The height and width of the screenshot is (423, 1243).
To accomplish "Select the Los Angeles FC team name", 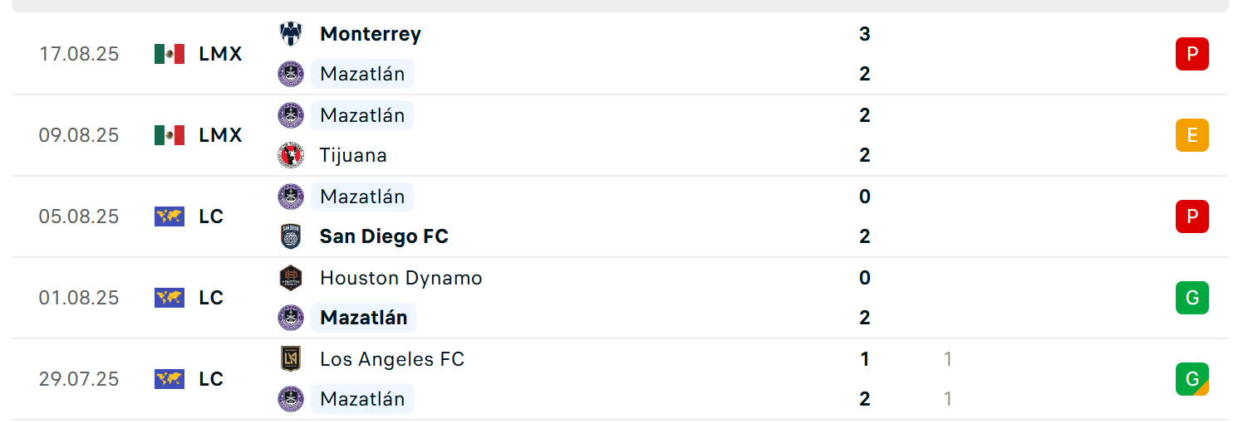I will [392, 359].
